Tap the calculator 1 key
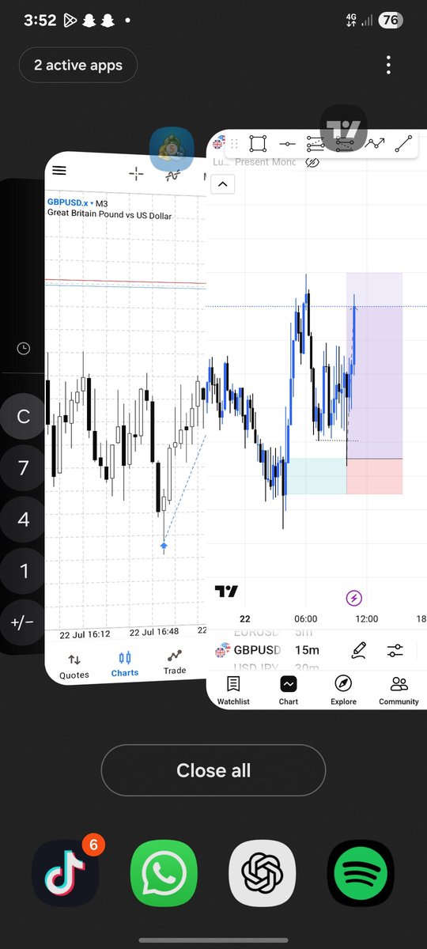This screenshot has width=427, height=949. tap(23, 571)
